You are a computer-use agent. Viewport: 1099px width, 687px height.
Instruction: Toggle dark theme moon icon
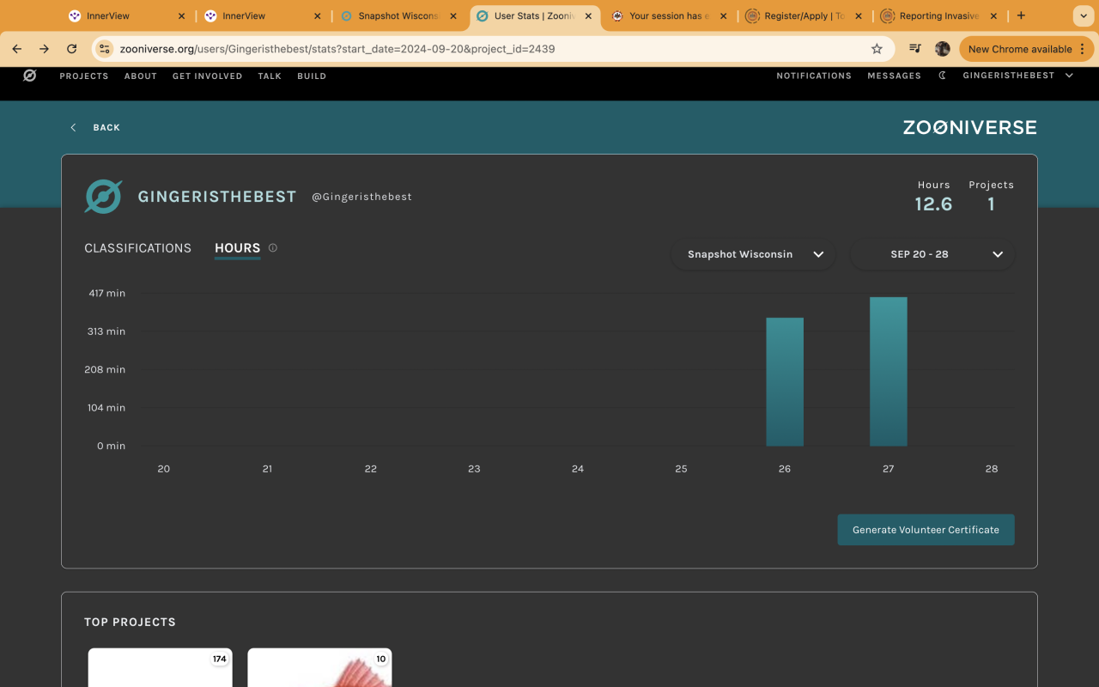click(x=942, y=76)
